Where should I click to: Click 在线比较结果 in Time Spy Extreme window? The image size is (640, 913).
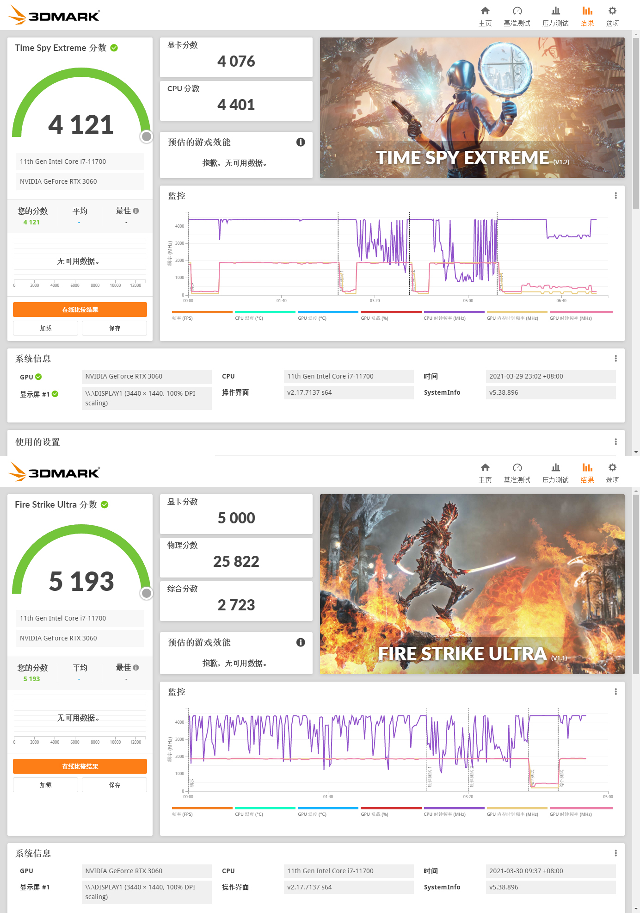click(x=80, y=310)
